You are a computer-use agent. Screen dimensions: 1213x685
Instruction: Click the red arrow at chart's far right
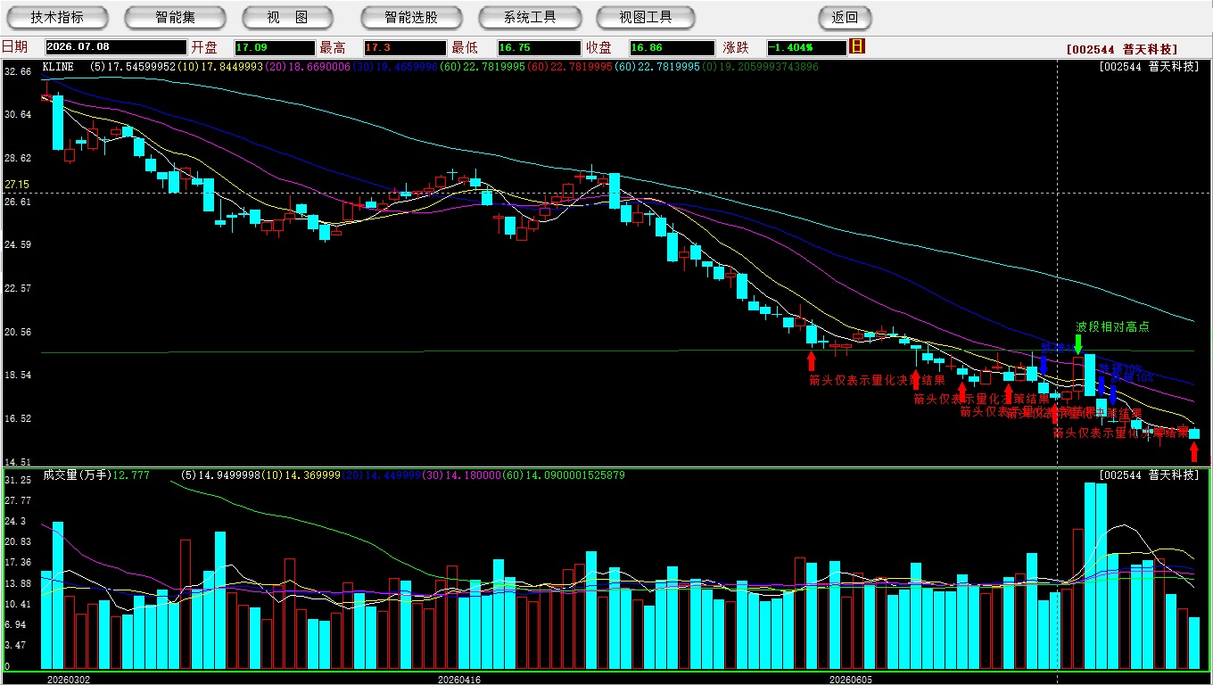pyautogui.click(x=1194, y=451)
